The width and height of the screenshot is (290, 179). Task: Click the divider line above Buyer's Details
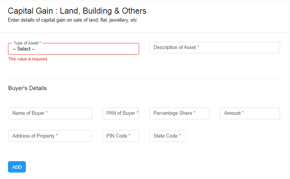click(x=144, y=79)
